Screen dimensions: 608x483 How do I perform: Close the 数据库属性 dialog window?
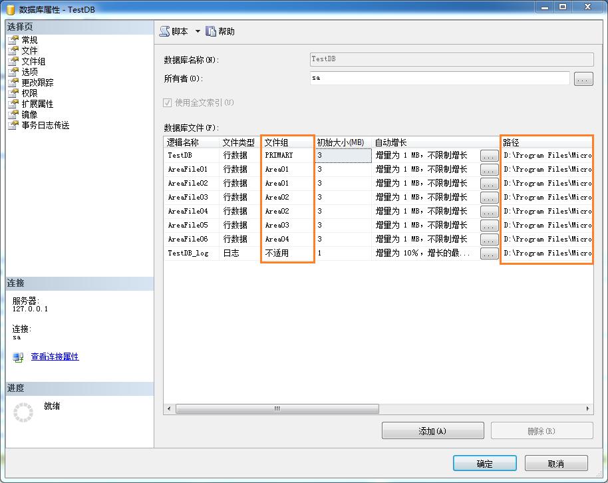click(x=588, y=7)
